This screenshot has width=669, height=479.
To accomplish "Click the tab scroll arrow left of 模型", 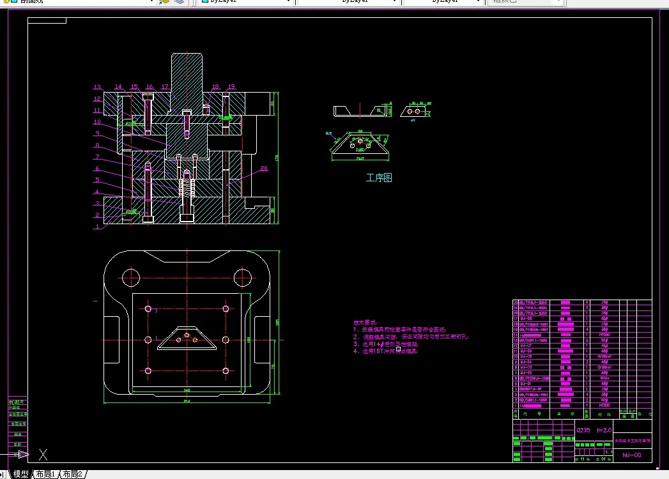I will (x=3, y=475).
